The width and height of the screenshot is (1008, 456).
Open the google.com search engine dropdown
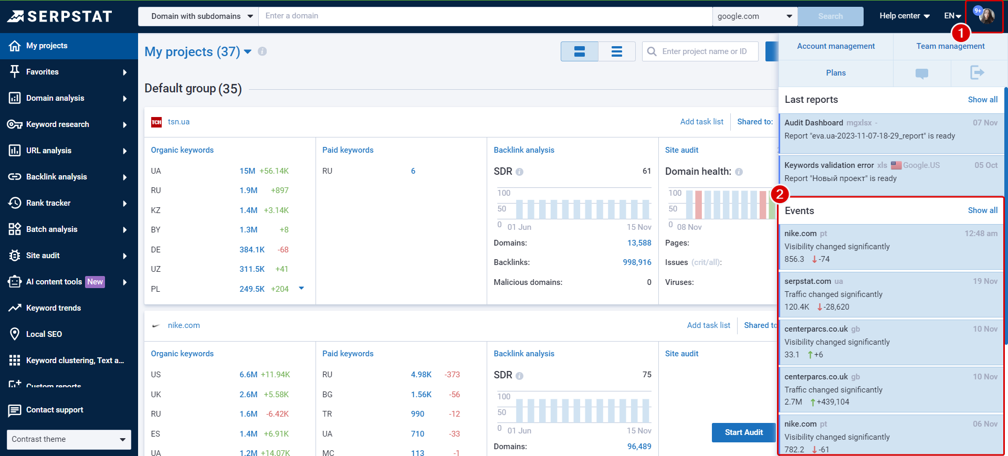(x=754, y=16)
